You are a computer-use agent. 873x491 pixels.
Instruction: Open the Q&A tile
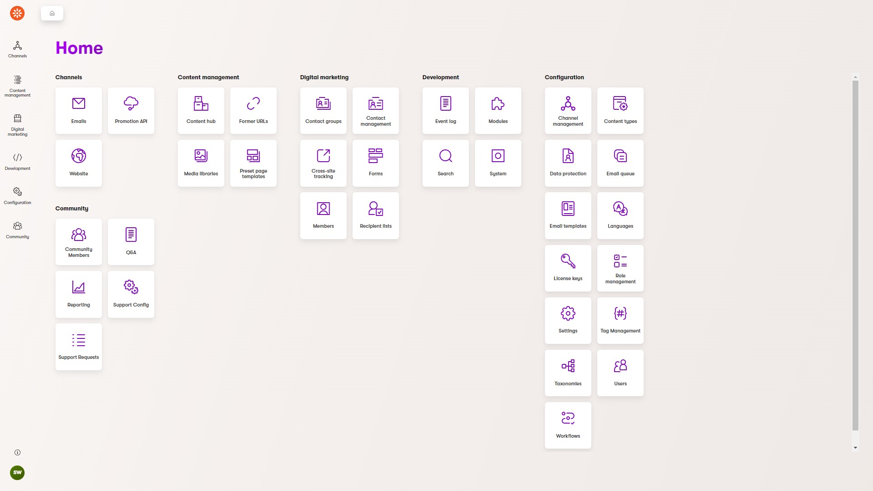pos(131,242)
